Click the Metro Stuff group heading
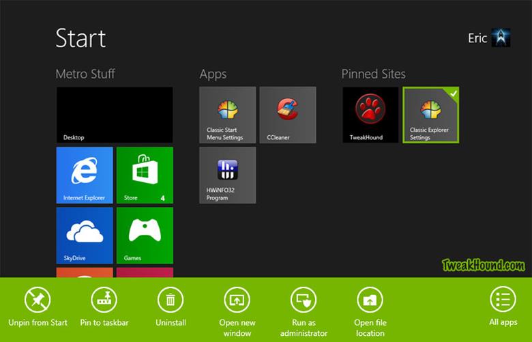The width and height of the screenshot is (532, 342). tap(85, 74)
